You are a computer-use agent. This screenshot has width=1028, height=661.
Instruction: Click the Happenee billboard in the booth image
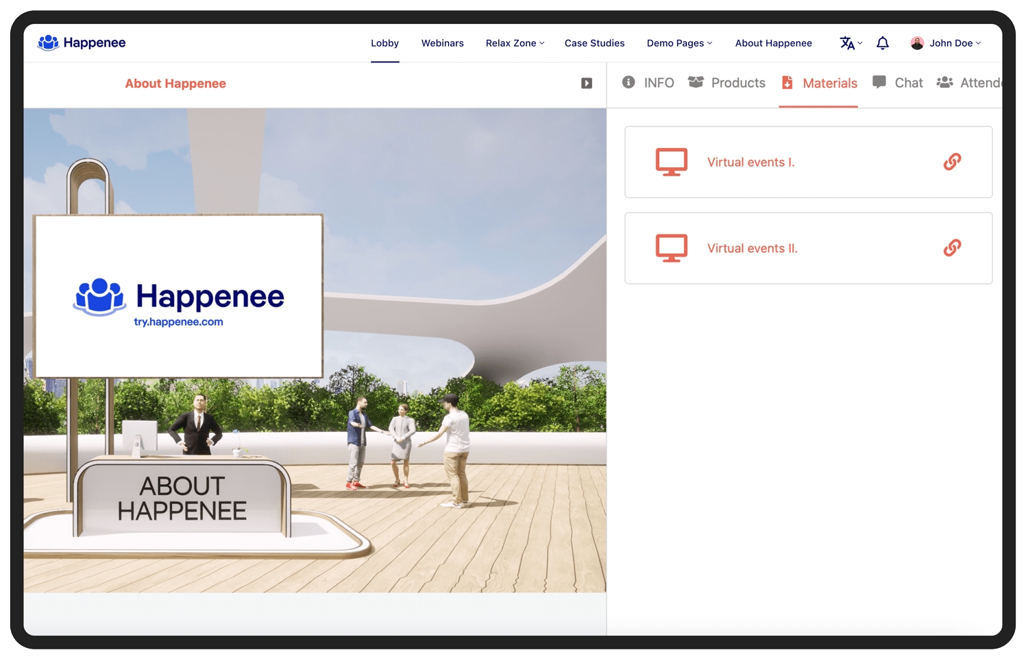179,296
